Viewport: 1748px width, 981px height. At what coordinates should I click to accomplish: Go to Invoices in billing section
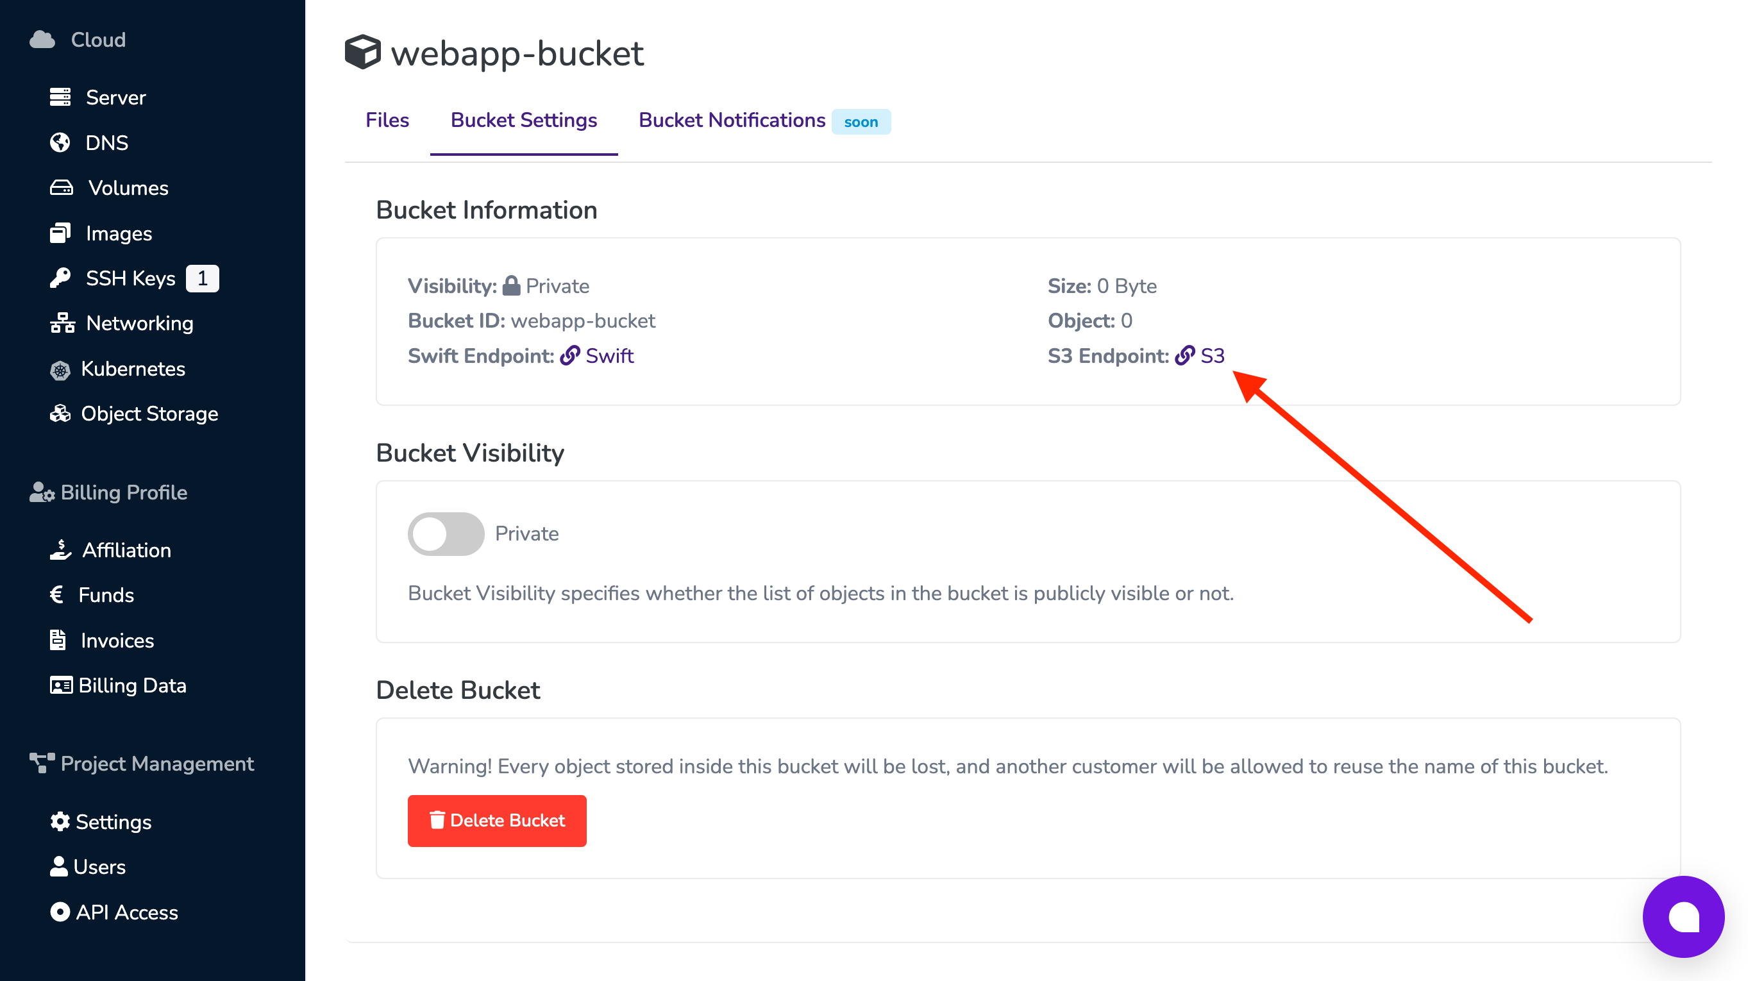(x=117, y=641)
